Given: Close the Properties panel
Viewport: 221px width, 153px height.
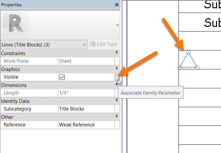Looking at the screenshot, I should click(116, 5).
